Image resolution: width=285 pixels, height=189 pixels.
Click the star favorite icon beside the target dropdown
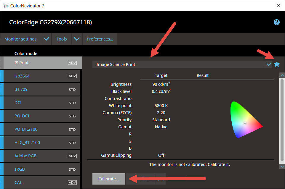277,64
